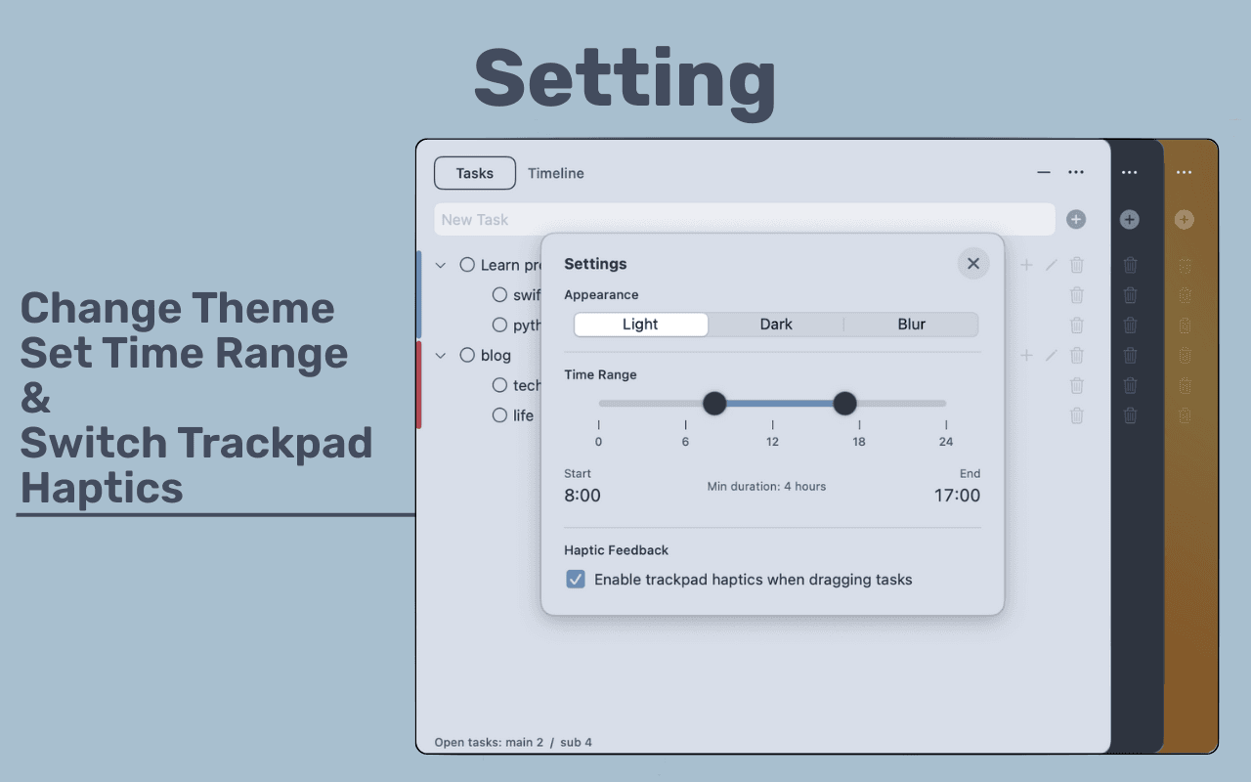Switch appearance to Blur theme
Viewport: 1251px width, 782px height.
coord(909,324)
